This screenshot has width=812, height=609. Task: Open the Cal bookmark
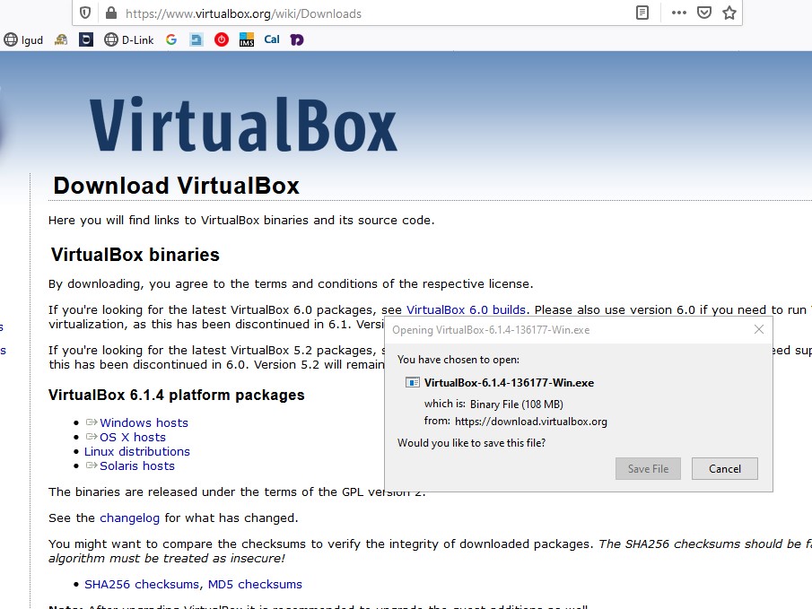[272, 39]
